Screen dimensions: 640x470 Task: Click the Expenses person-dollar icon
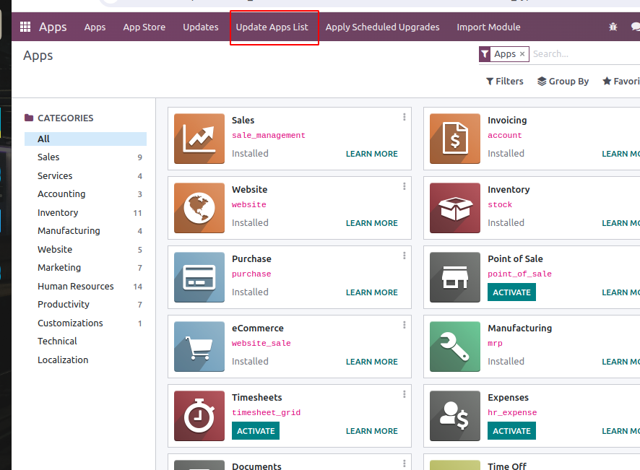455,416
